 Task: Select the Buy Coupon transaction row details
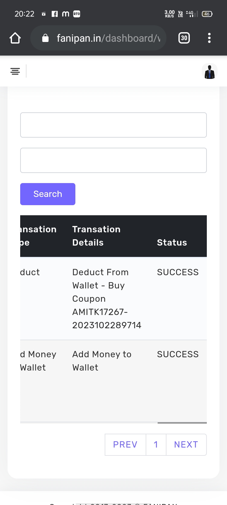[107, 299]
